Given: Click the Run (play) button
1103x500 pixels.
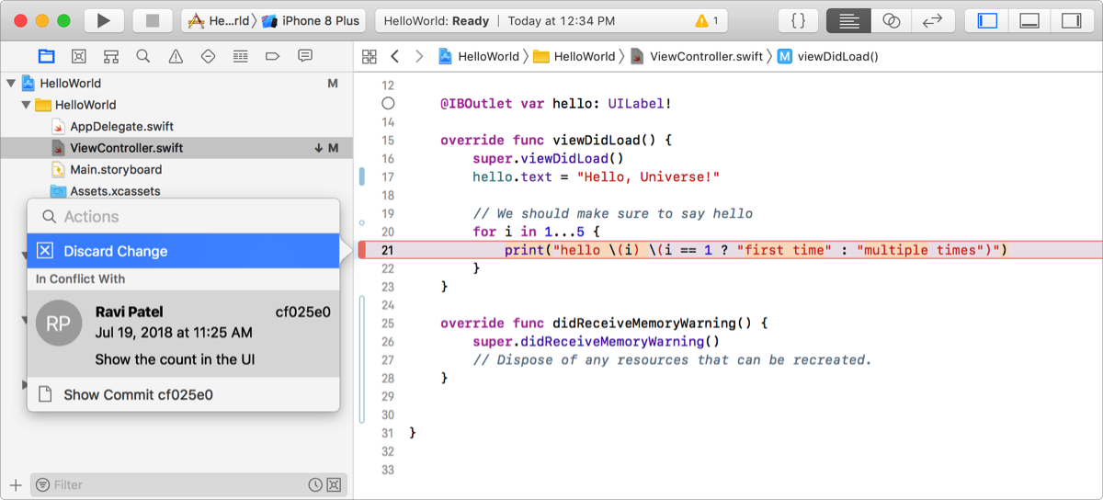Looking at the screenshot, I should [104, 20].
